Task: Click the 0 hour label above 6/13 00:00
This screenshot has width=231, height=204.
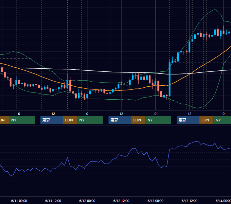Action: coord(155,114)
